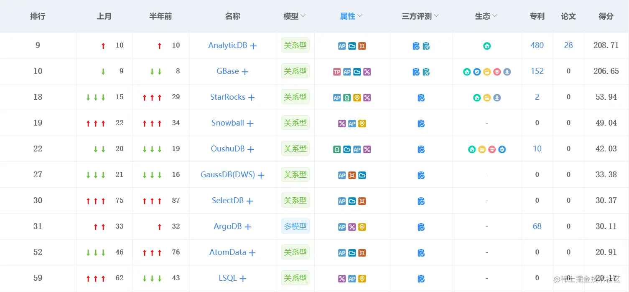Expand AtomData with its plus sign
The height and width of the screenshot is (292, 629).
[252, 253]
